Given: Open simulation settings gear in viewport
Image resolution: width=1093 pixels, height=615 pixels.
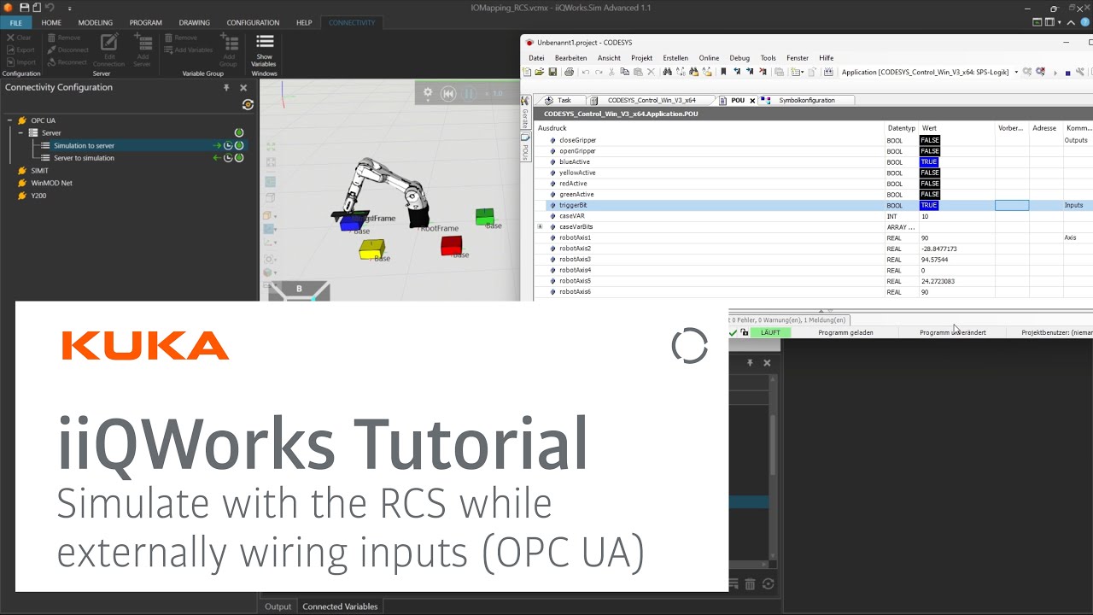Looking at the screenshot, I should (x=428, y=93).
